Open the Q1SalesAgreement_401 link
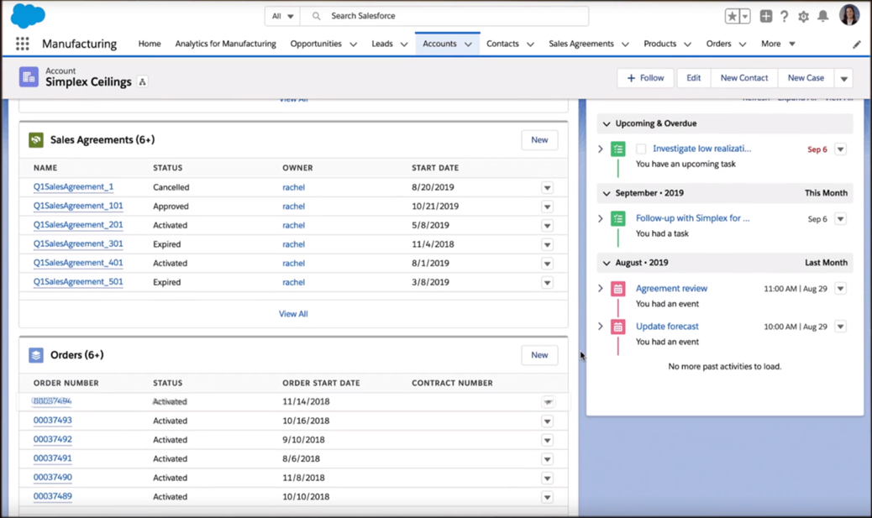Viewport: 872px width, 518px height. [x=78, y=263]
